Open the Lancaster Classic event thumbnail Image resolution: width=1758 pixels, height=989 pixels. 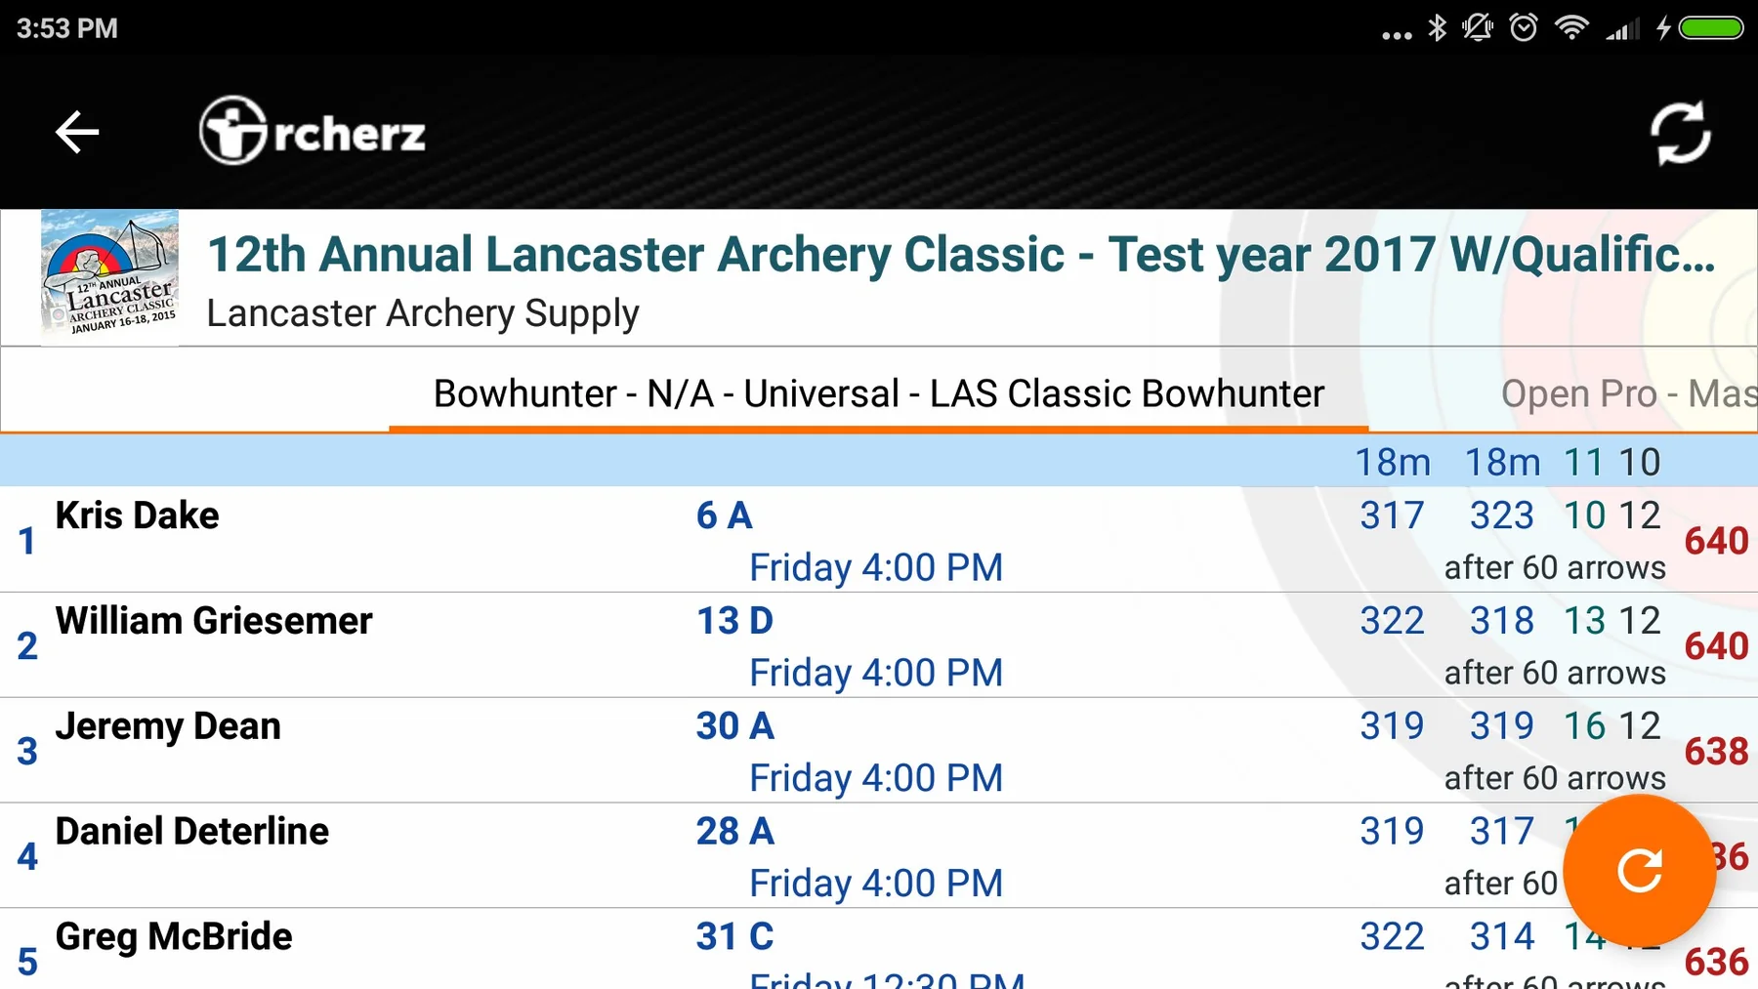(109, 275)
